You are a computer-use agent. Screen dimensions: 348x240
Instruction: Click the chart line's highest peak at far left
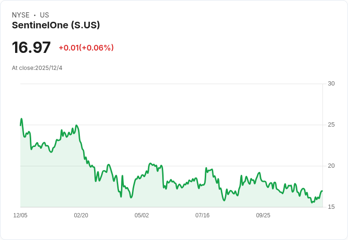[21, 119]
